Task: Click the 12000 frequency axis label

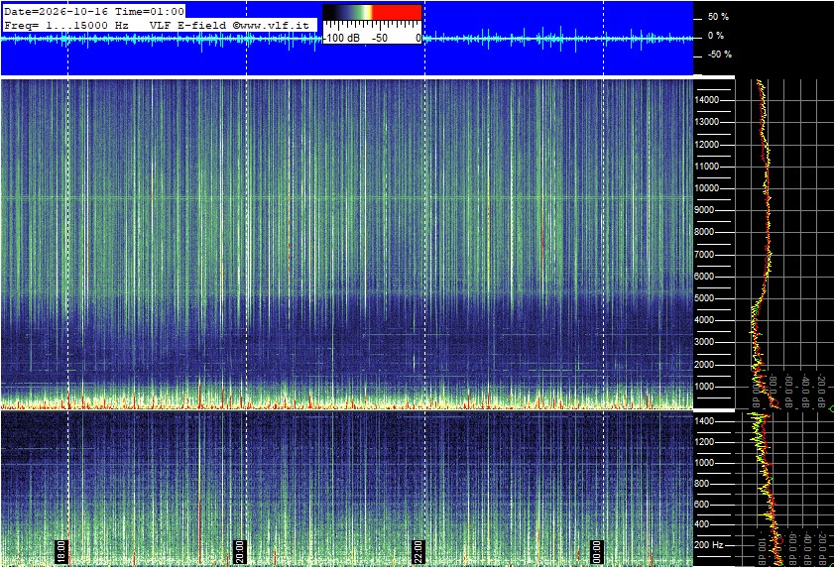Action: [x=707, y=145]
